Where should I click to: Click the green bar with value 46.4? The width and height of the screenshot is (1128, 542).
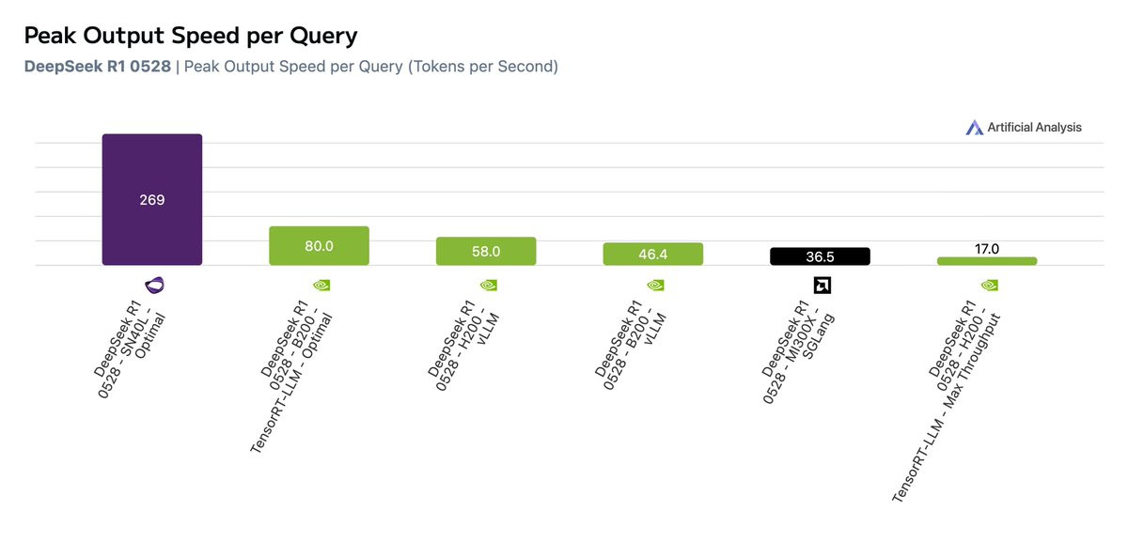pyautogui.click(x=653, y=255)
